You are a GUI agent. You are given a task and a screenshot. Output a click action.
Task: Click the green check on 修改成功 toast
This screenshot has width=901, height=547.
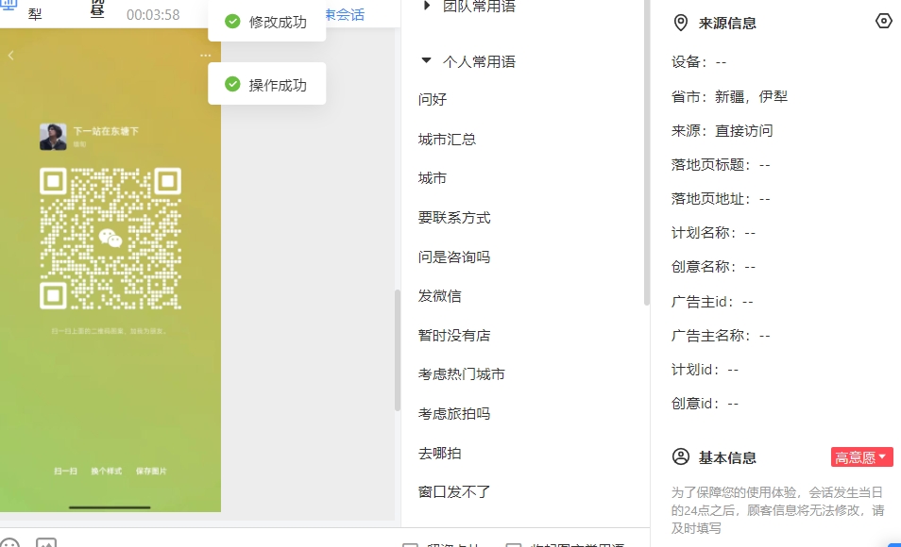[x=232, y=22]
